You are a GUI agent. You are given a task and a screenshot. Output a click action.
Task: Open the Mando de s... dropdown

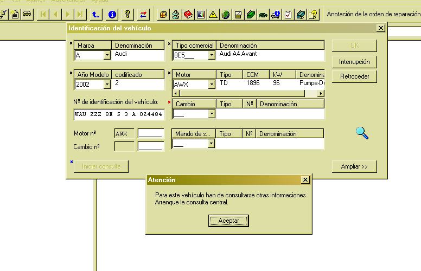pyautogui.click(x=211, y=143)
